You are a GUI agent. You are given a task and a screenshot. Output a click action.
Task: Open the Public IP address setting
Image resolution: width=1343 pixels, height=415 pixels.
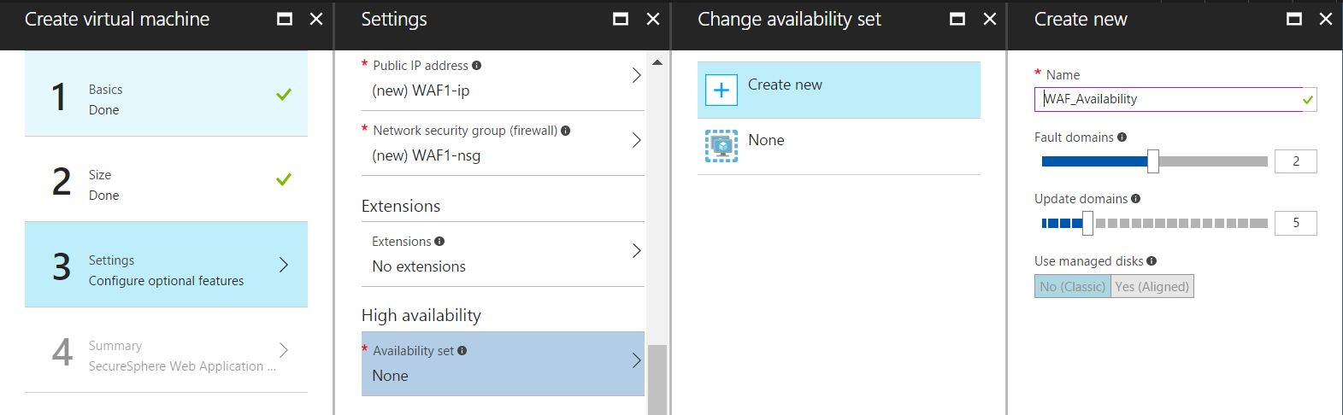[x=503, y=78]
